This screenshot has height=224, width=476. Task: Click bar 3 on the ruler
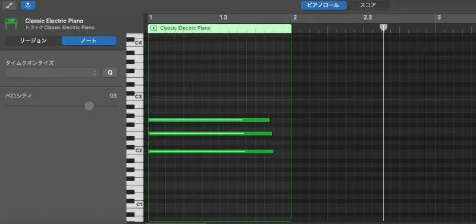[439, 17]
